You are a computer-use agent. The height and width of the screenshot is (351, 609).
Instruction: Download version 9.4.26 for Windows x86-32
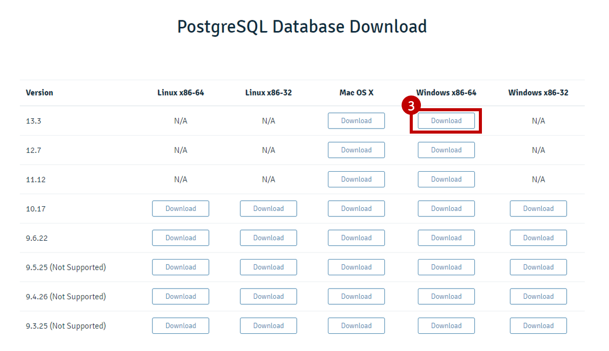[538, 297]
